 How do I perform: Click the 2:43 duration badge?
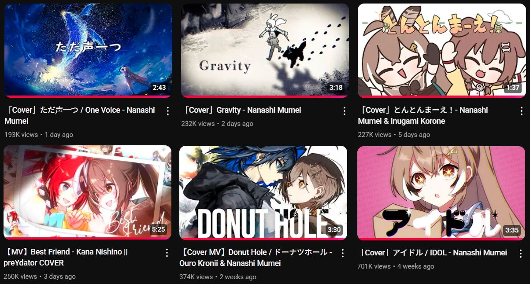point(159,88)
